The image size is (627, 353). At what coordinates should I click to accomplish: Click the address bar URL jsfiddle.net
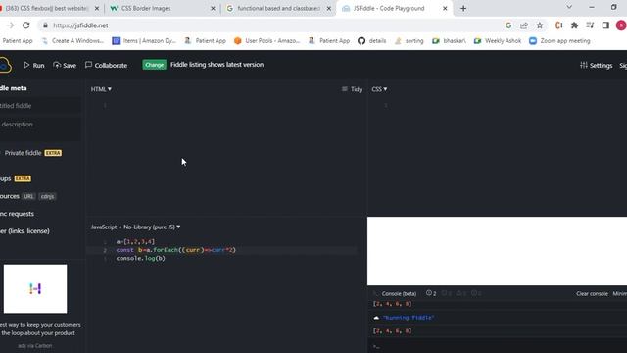pos(80,25)
